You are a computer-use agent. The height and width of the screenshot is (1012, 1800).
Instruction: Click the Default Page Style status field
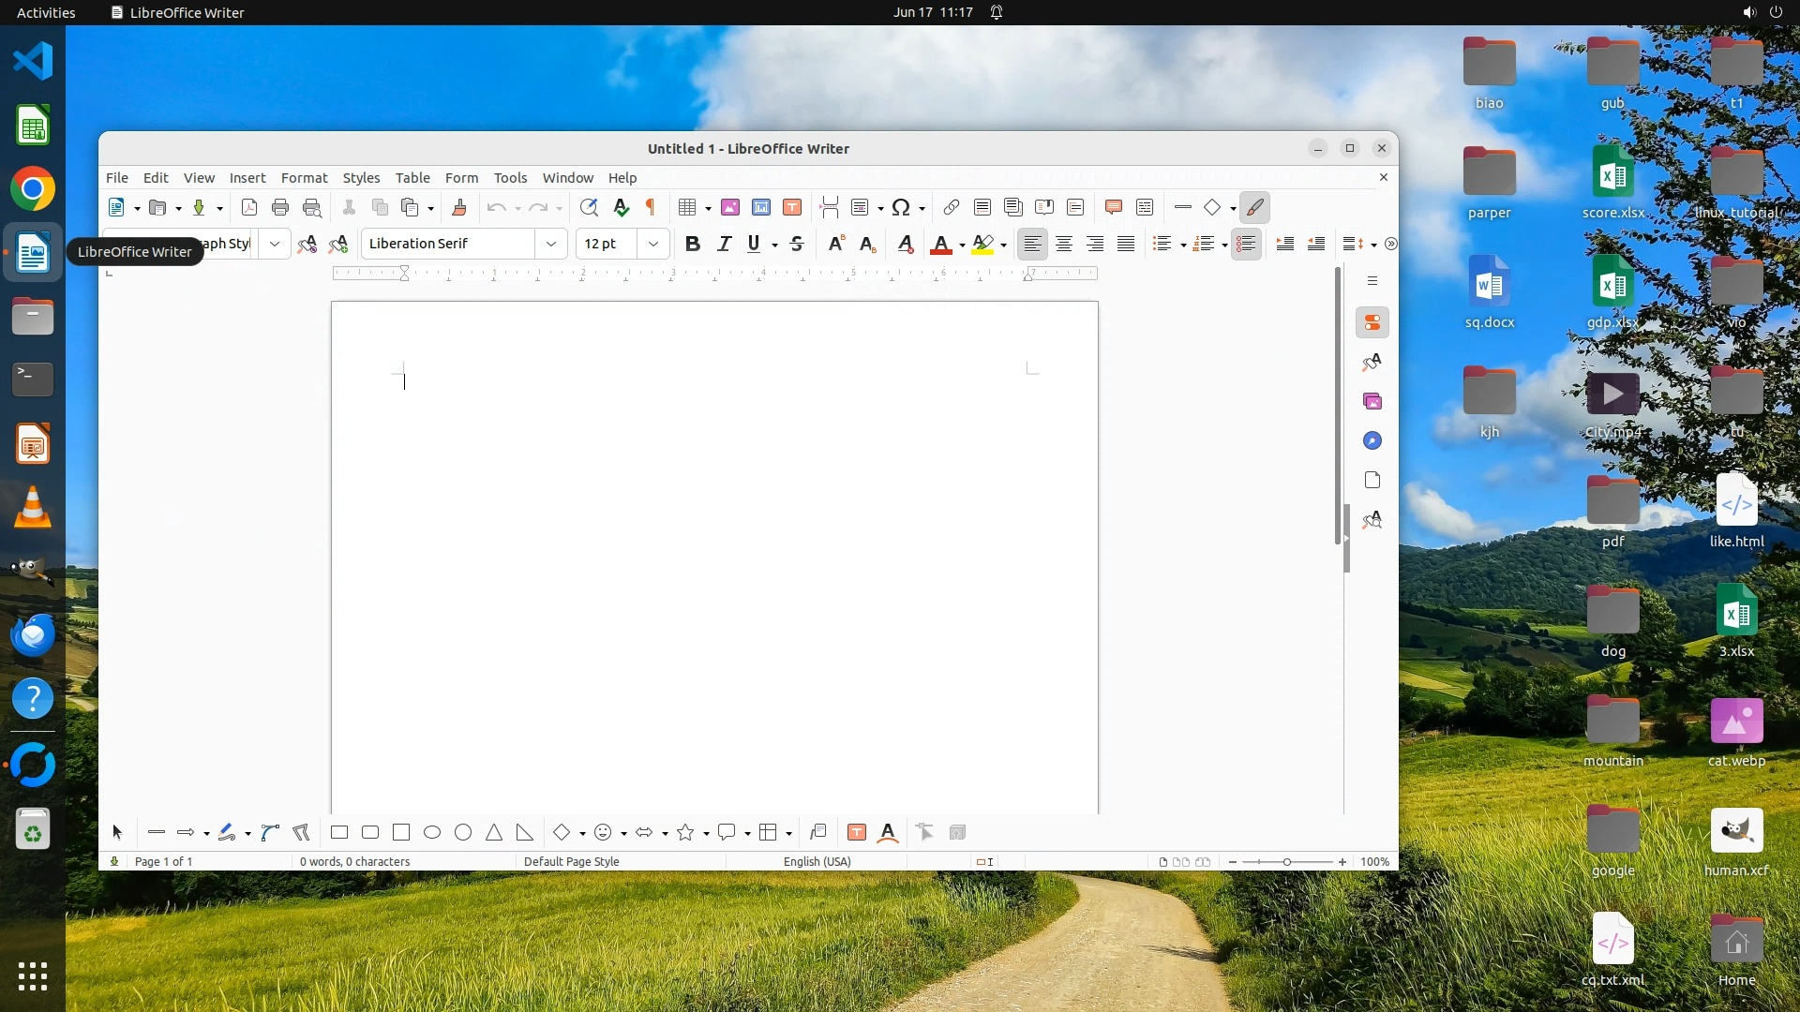571,862
